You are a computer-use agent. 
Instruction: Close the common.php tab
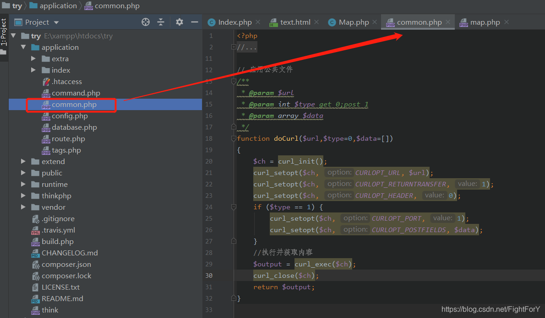coord(448,22)
